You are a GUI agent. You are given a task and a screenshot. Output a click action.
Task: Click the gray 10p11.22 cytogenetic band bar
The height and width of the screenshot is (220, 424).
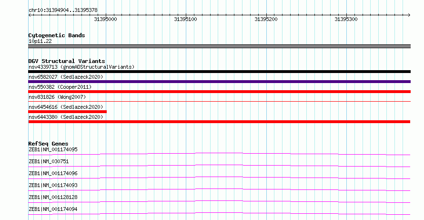(219, 46)
